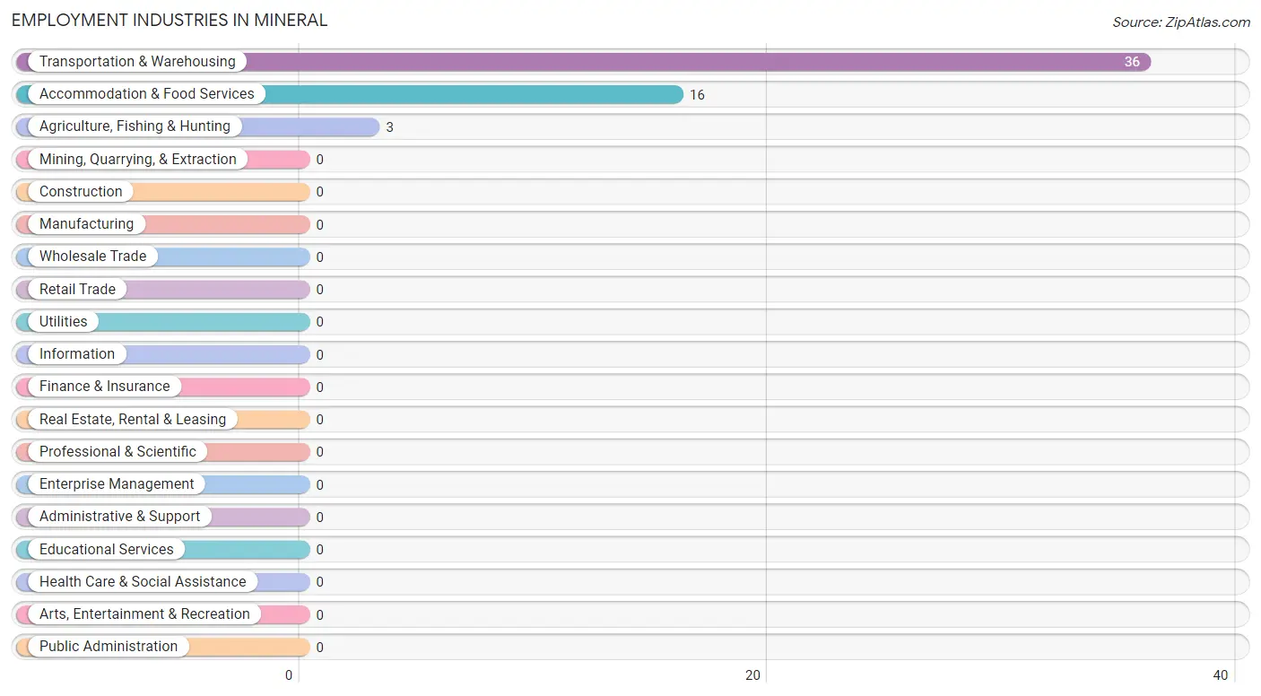The width and height of the screenshot is (1261, 696).
Task: Click the Transportation & Warehousing bar label
Action: (x=137, y=62)
